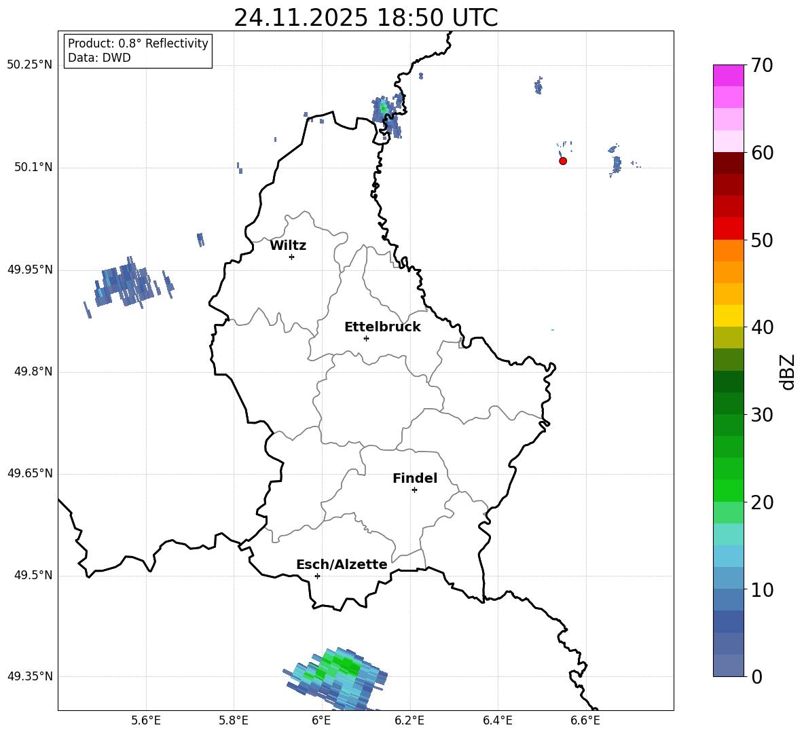The height and width of the screenshot is (734, 804).
Task: Click the 5.6°E longitude label
Action: tap(146, 720)
